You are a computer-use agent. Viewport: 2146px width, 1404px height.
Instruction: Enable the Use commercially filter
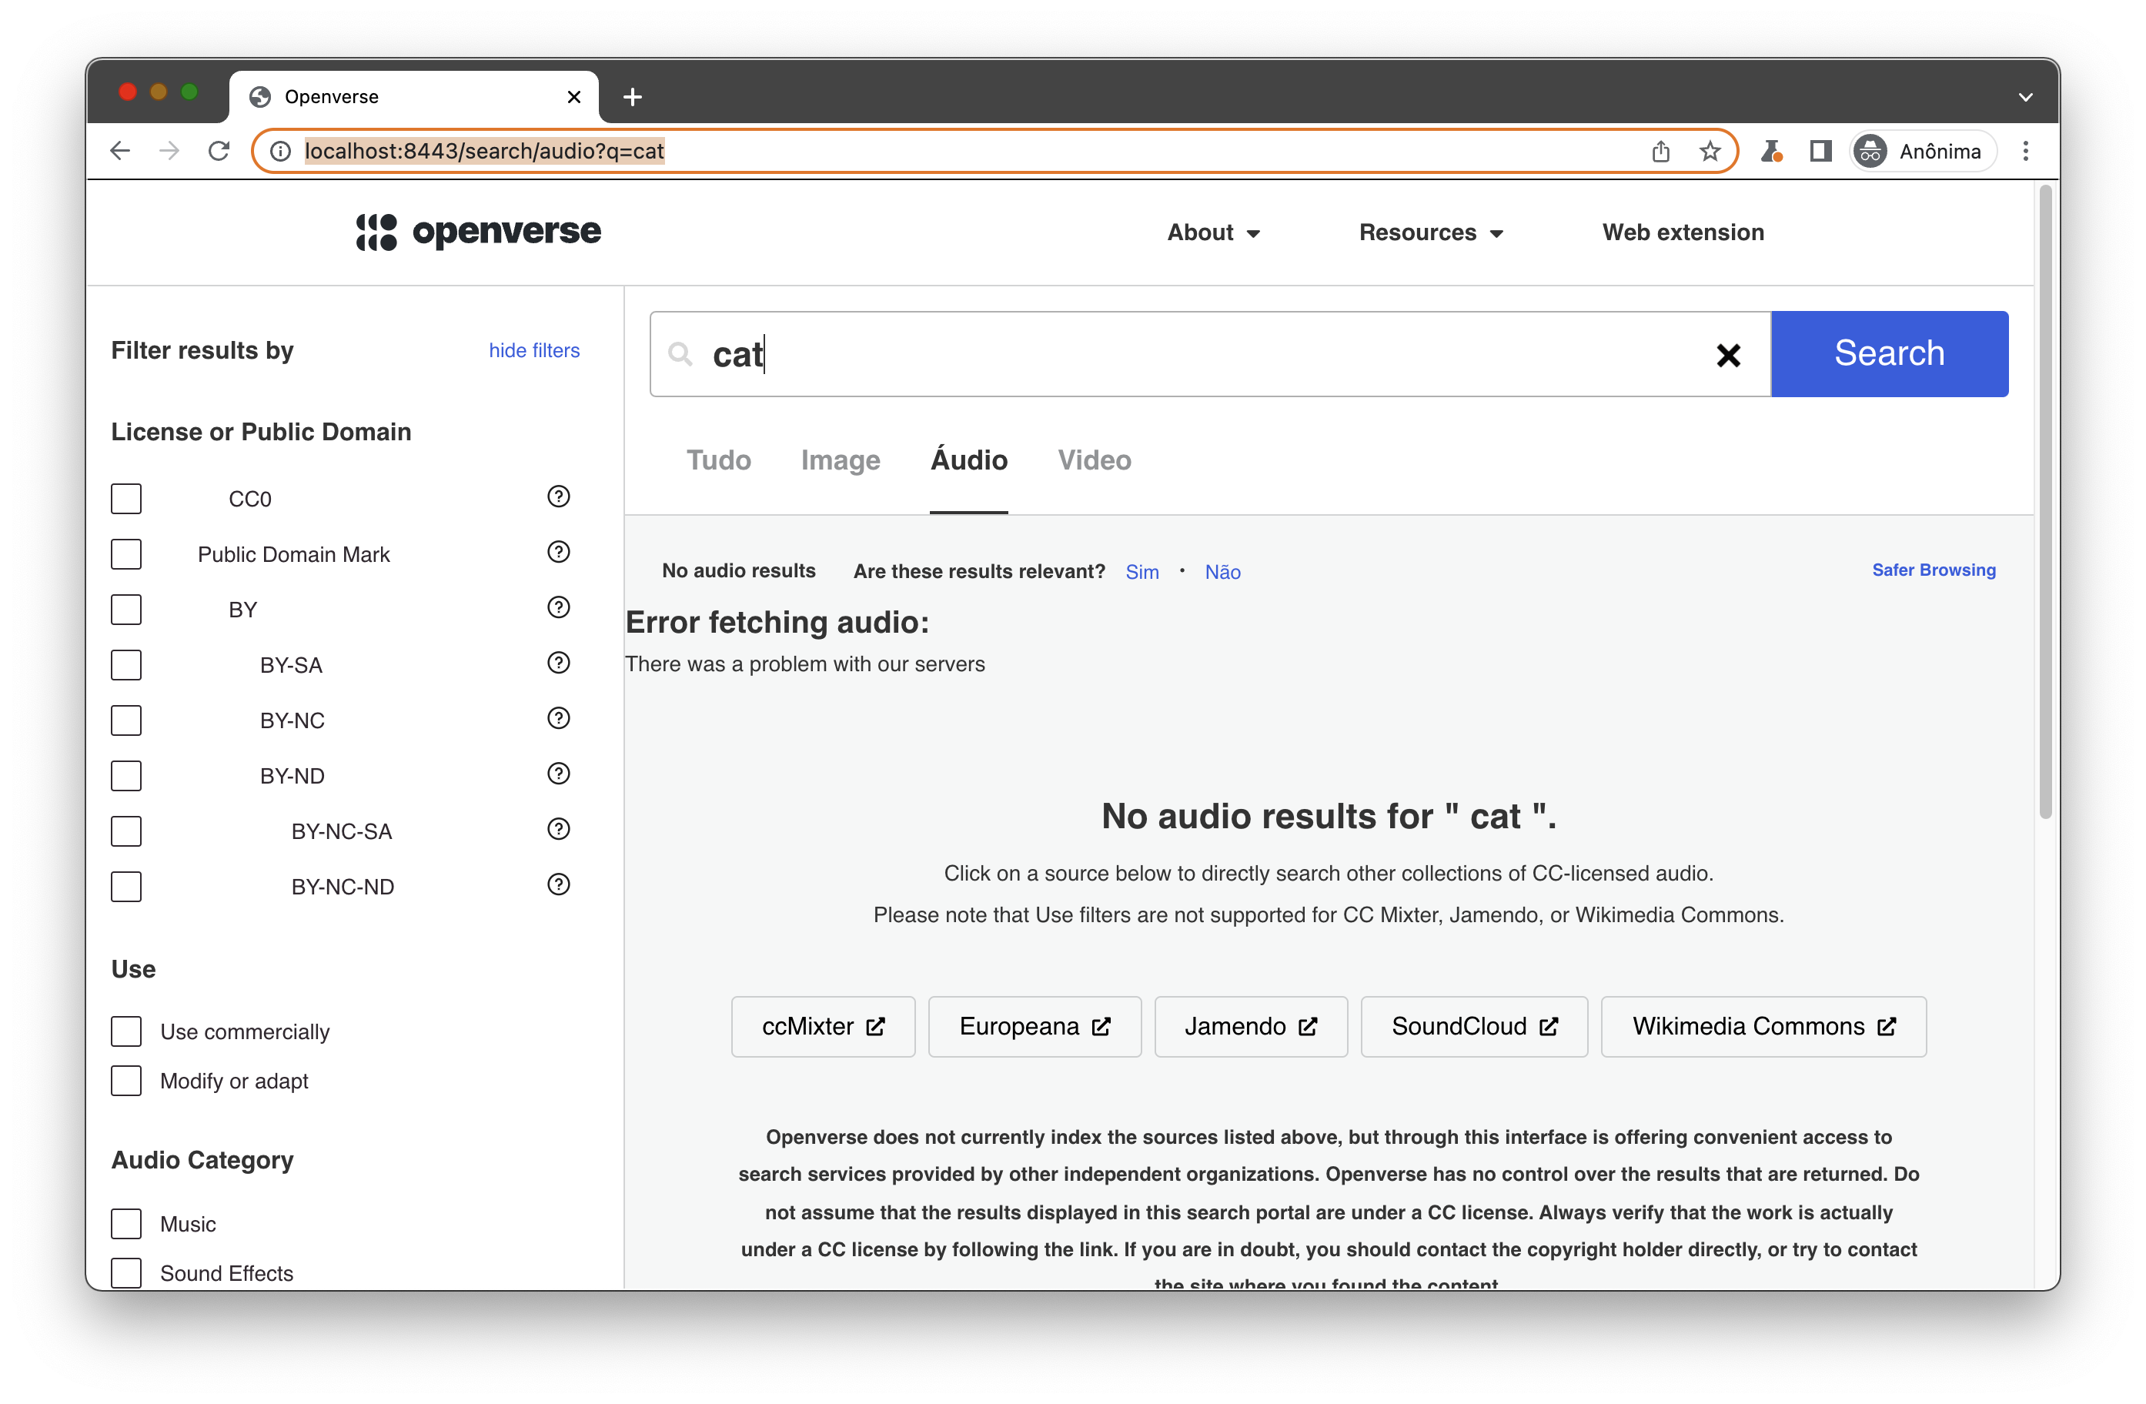point(126,1031)
